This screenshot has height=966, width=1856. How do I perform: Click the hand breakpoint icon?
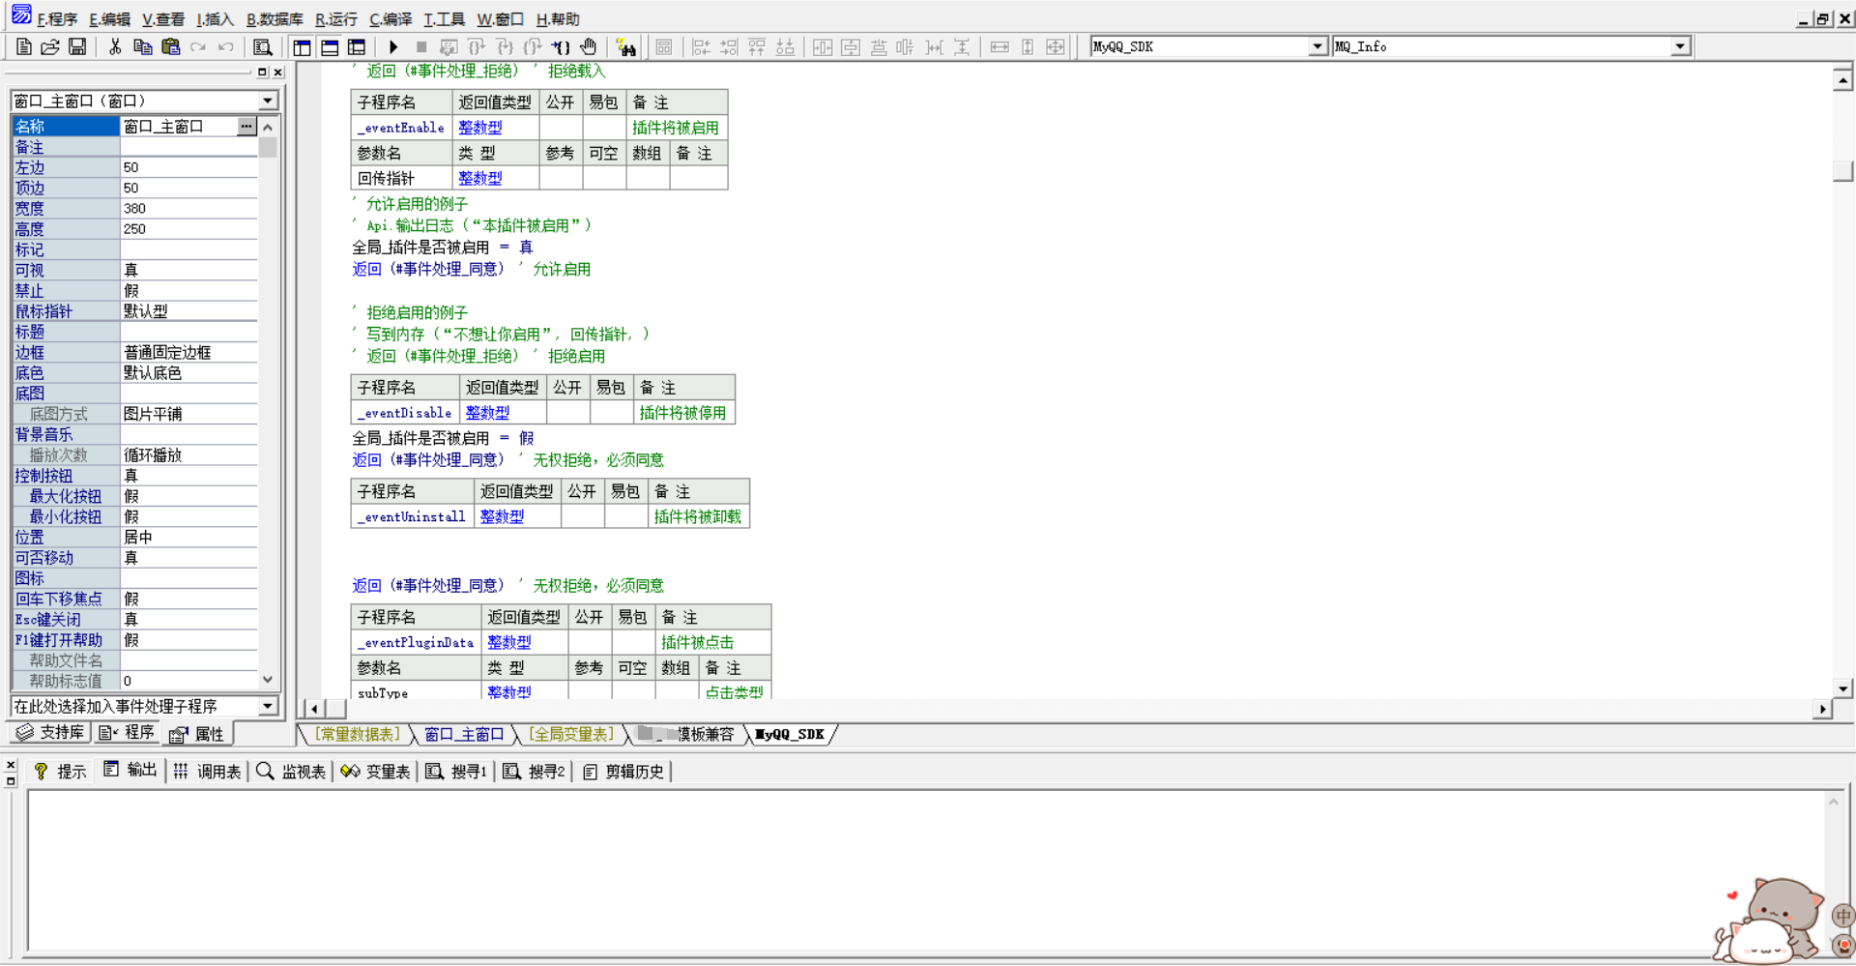coord(589,46)
